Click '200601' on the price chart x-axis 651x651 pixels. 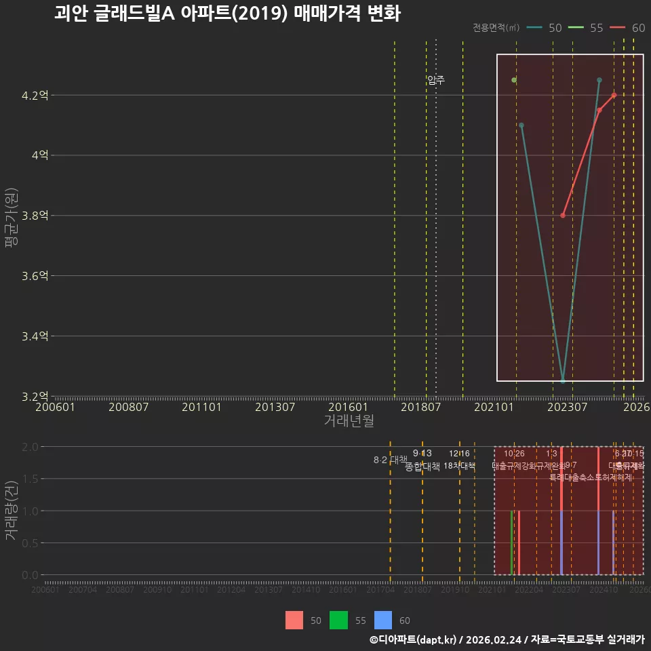55,407
